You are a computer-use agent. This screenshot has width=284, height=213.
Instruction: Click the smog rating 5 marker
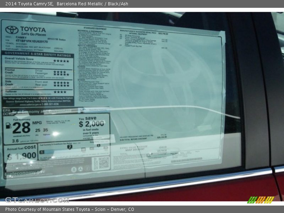pos(98,146)
